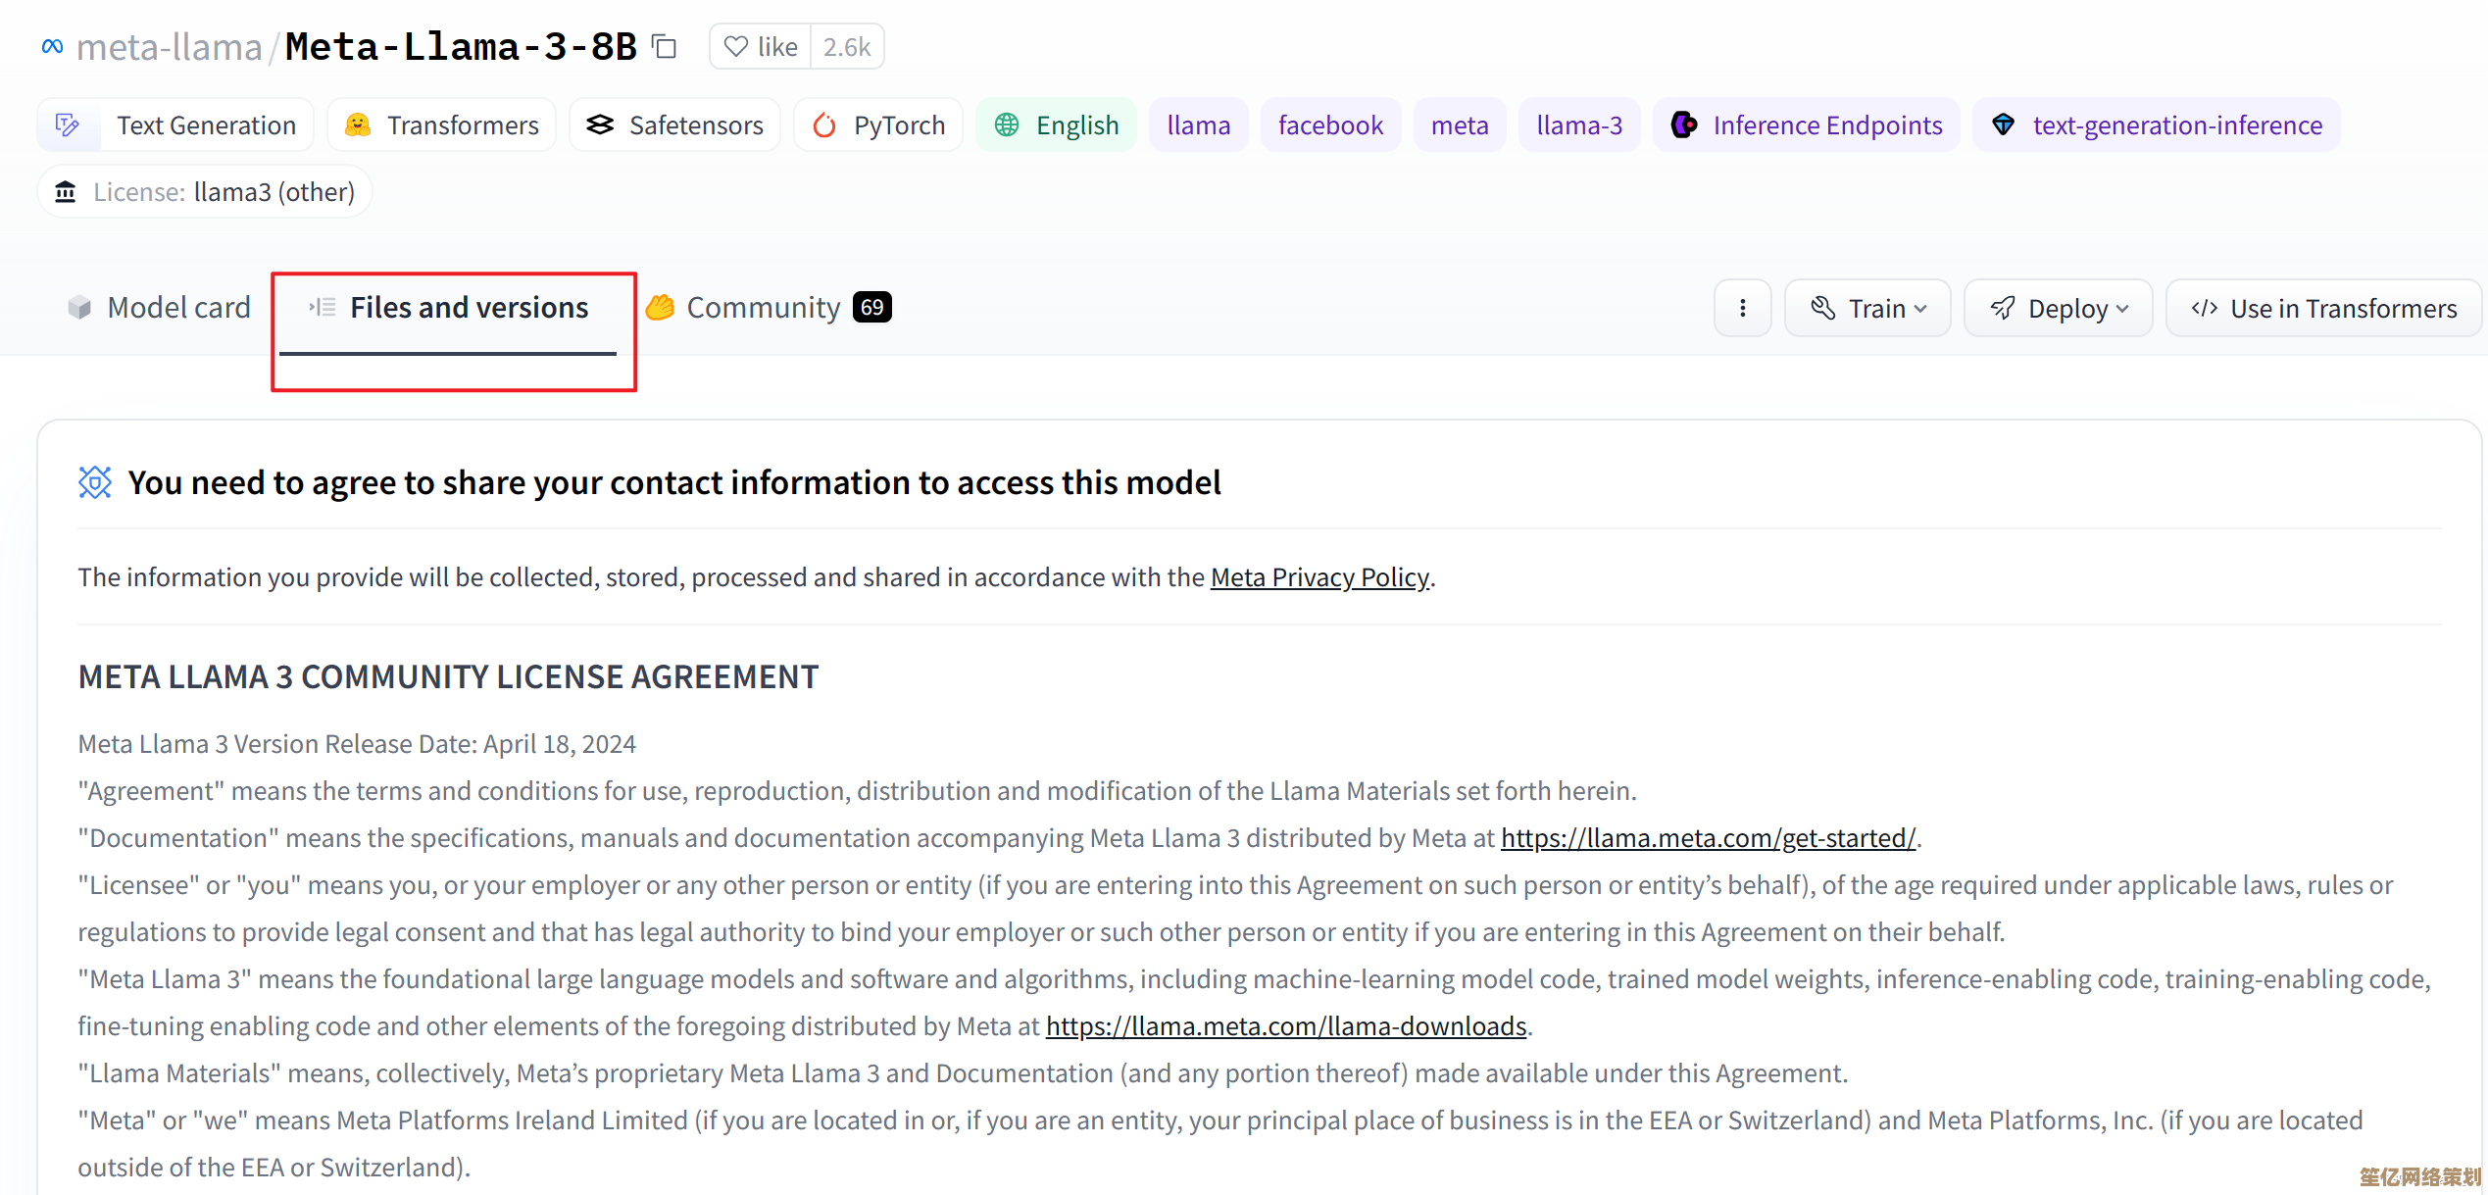The height and width of the screenshot is (1195, 2488).
Task: Open the Inference Endpoints tag
Action: click(1807, 124)
